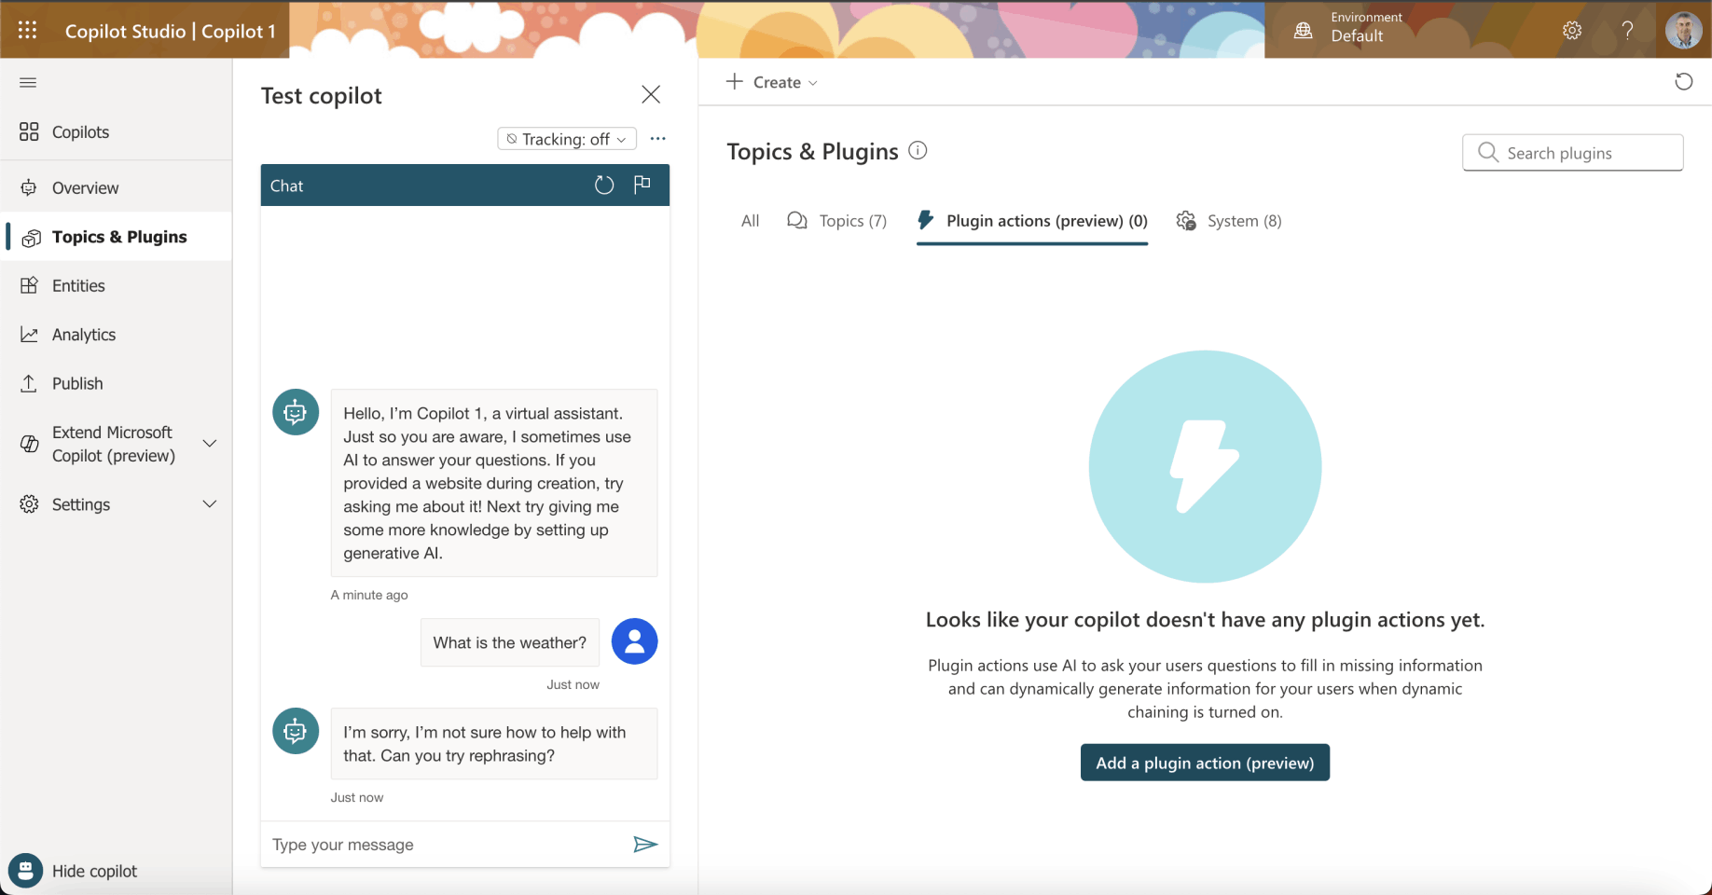Click the Extend Microsoft Copilot icon
Image resolution: width=1712 pixels, height=895 pixels.
(29, 444)
